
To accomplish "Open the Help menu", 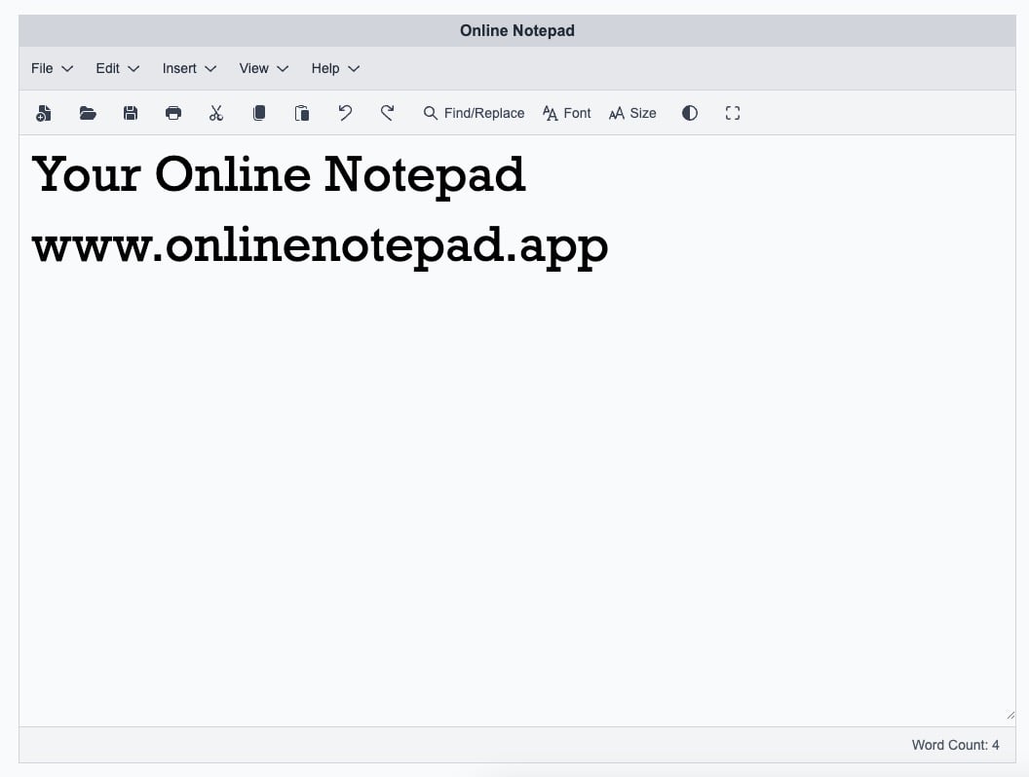I will click(334, 68).
